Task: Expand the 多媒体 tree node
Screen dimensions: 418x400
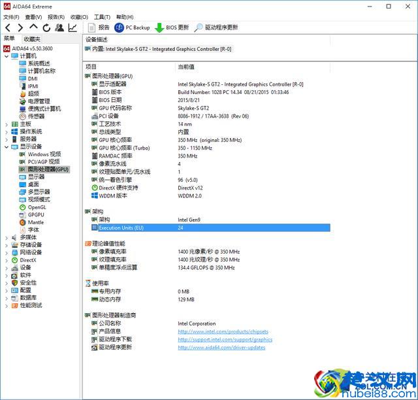Action: click(x=7, y=238)
